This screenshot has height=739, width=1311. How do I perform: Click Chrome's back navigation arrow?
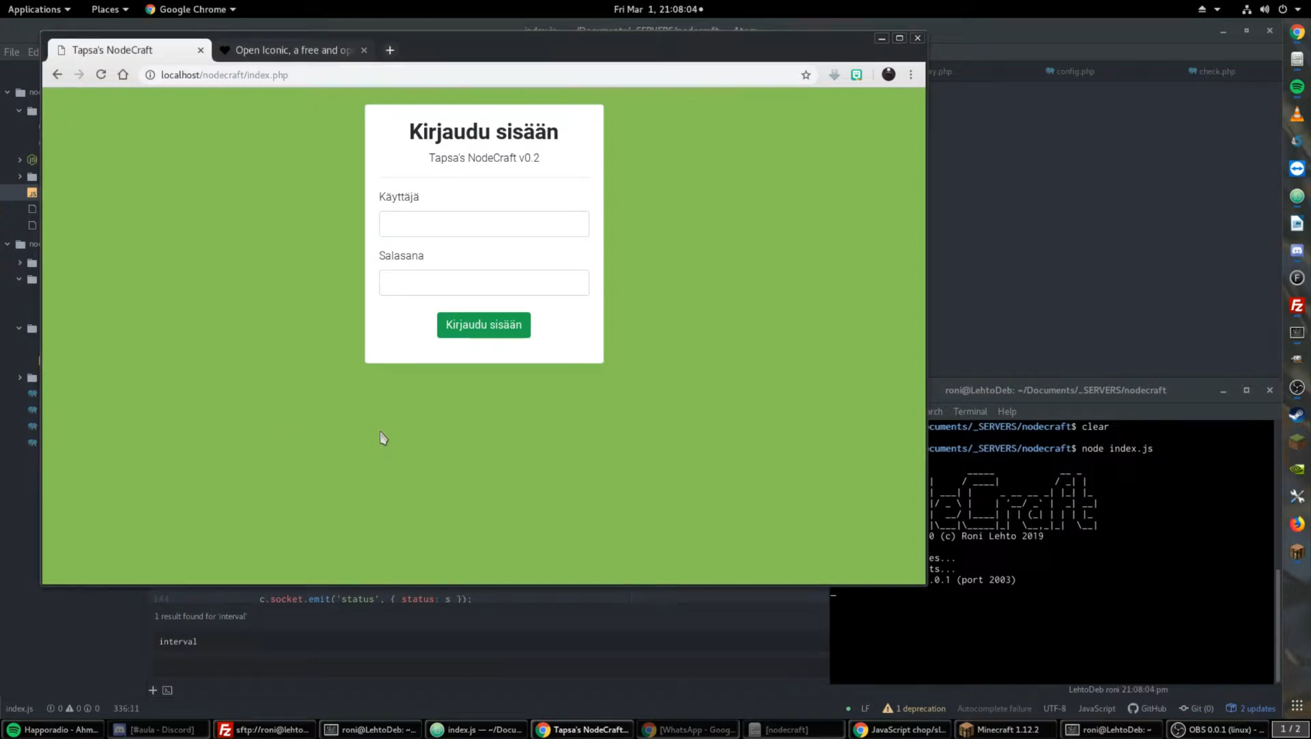[57, 74]
